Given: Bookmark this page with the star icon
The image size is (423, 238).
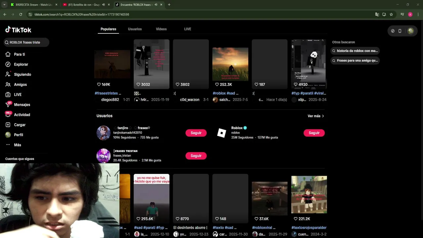Looking at the screenshot, I should coord(391,15).
